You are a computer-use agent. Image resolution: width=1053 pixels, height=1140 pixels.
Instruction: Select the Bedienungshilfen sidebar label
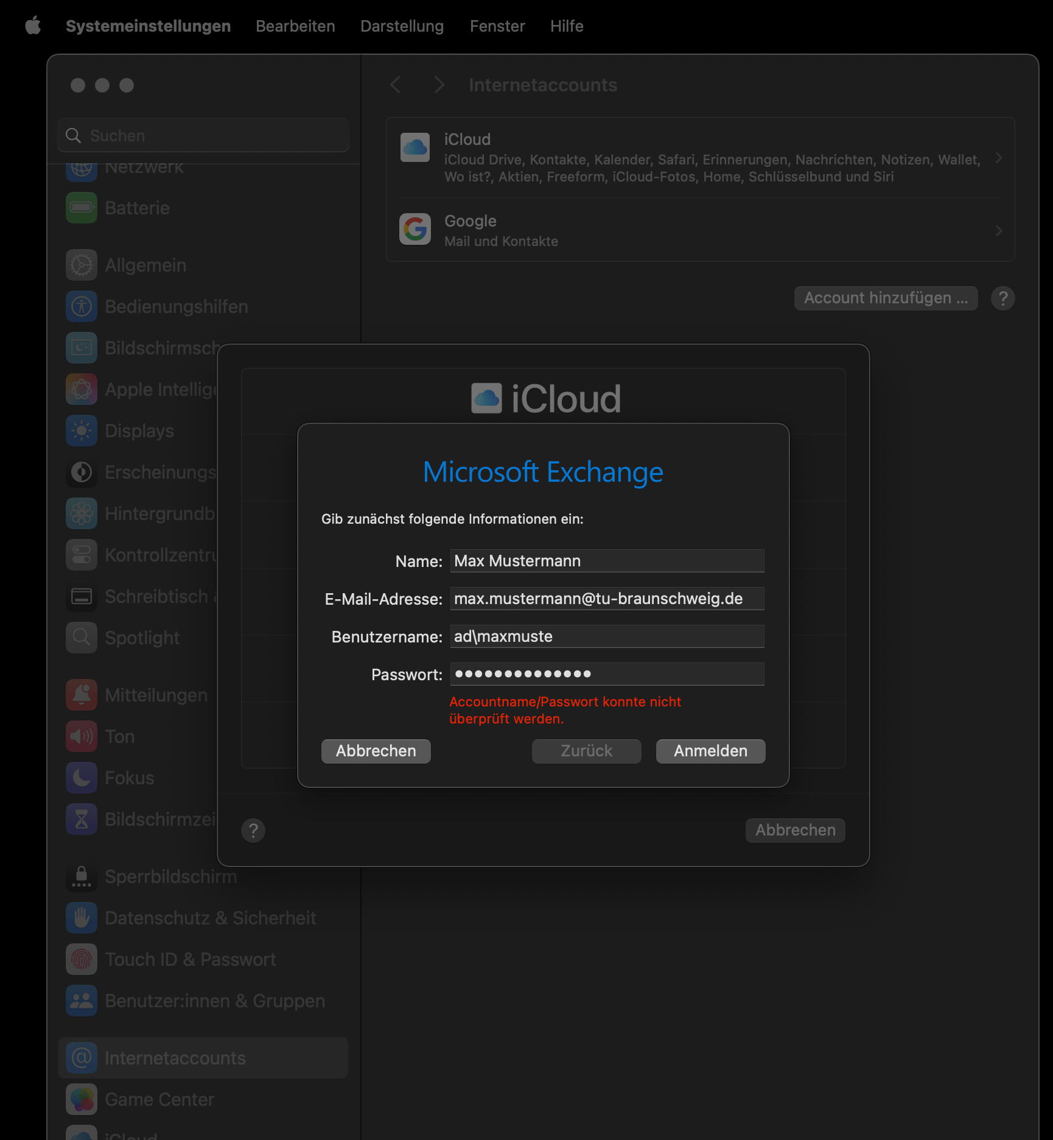[x=177, y=306]
